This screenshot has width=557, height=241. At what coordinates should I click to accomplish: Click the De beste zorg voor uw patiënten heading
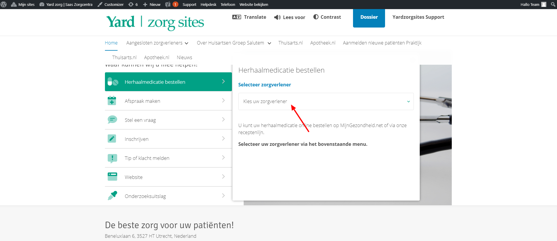[x=169, y=225]
